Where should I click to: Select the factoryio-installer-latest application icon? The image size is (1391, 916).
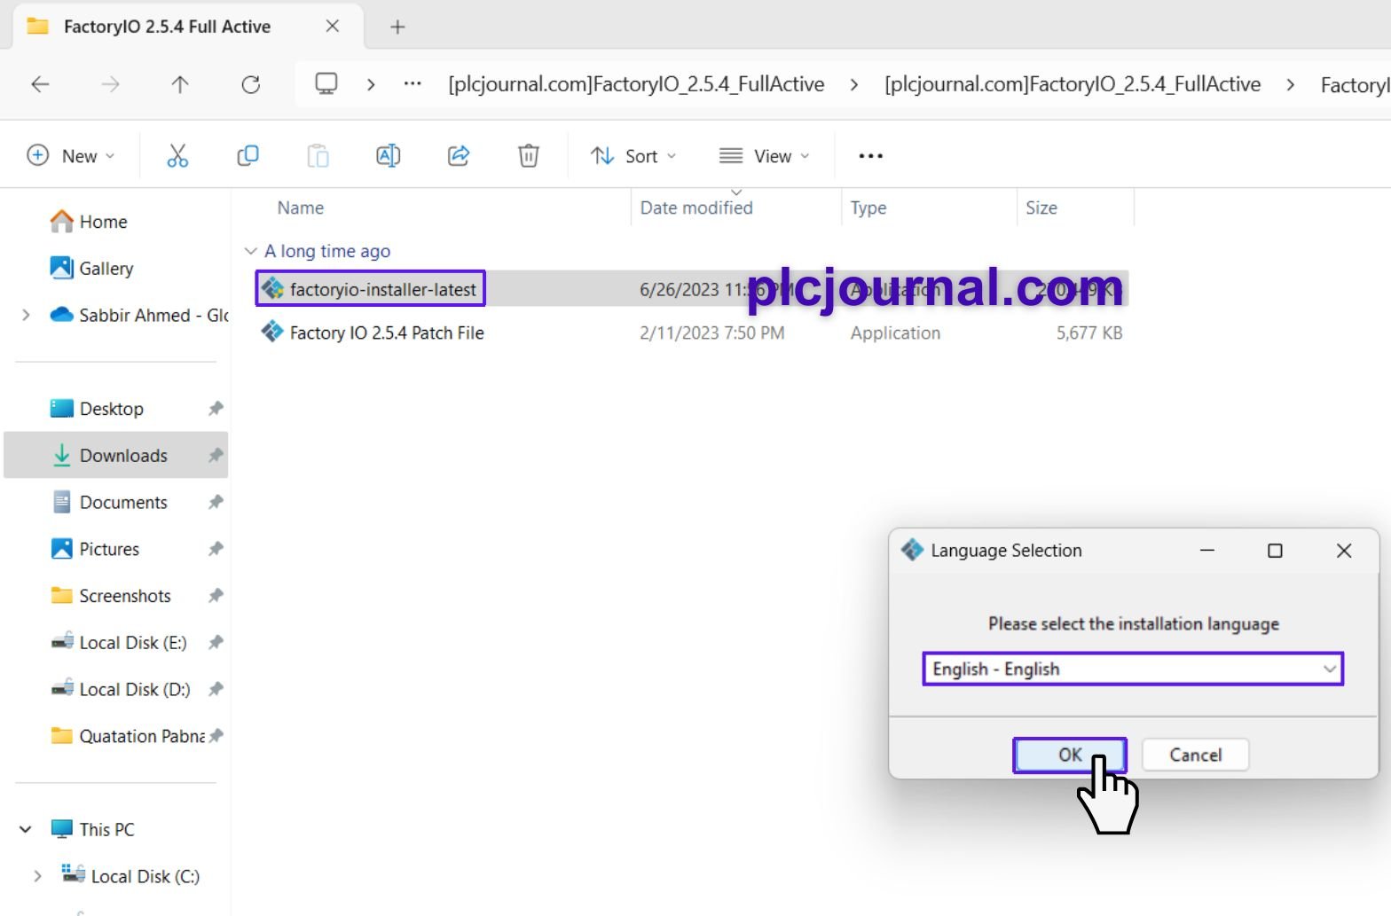point(272,288)
